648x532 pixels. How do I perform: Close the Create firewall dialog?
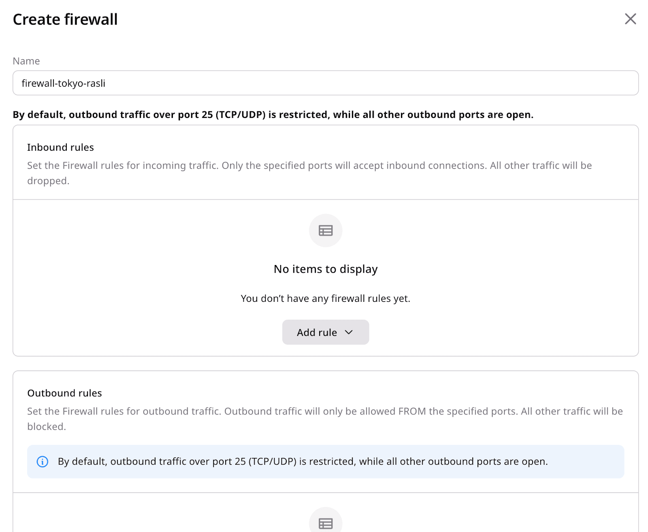(630, 19)
